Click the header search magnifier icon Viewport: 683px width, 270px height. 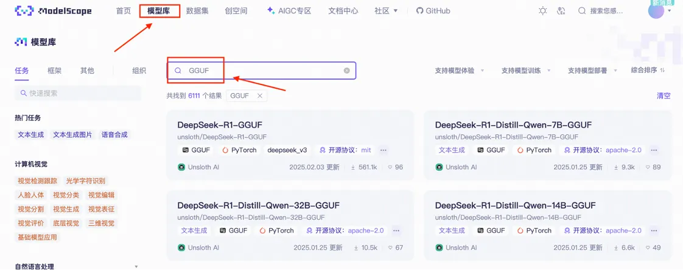[x=582, y=11]
